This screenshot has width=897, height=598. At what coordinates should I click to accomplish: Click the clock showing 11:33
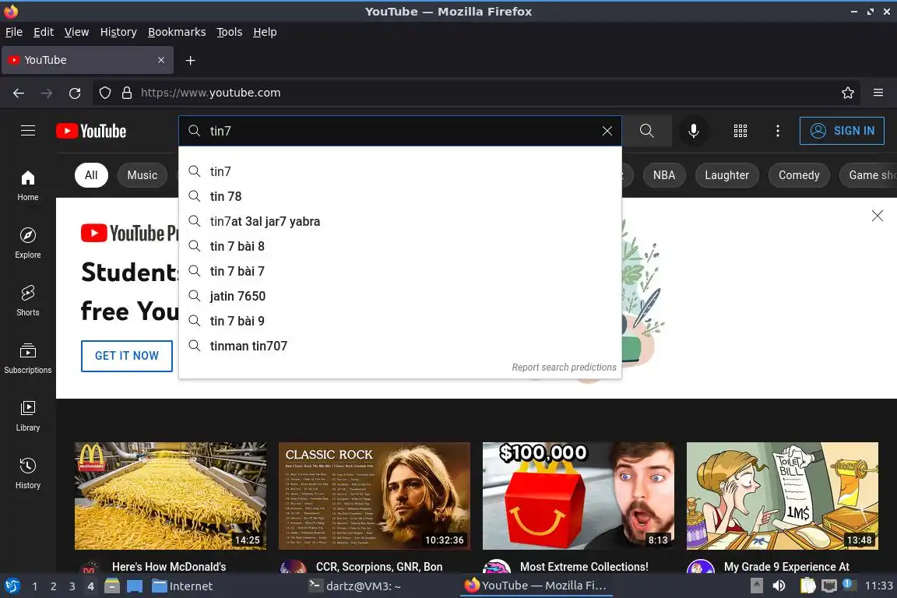[x=878, y=586]
